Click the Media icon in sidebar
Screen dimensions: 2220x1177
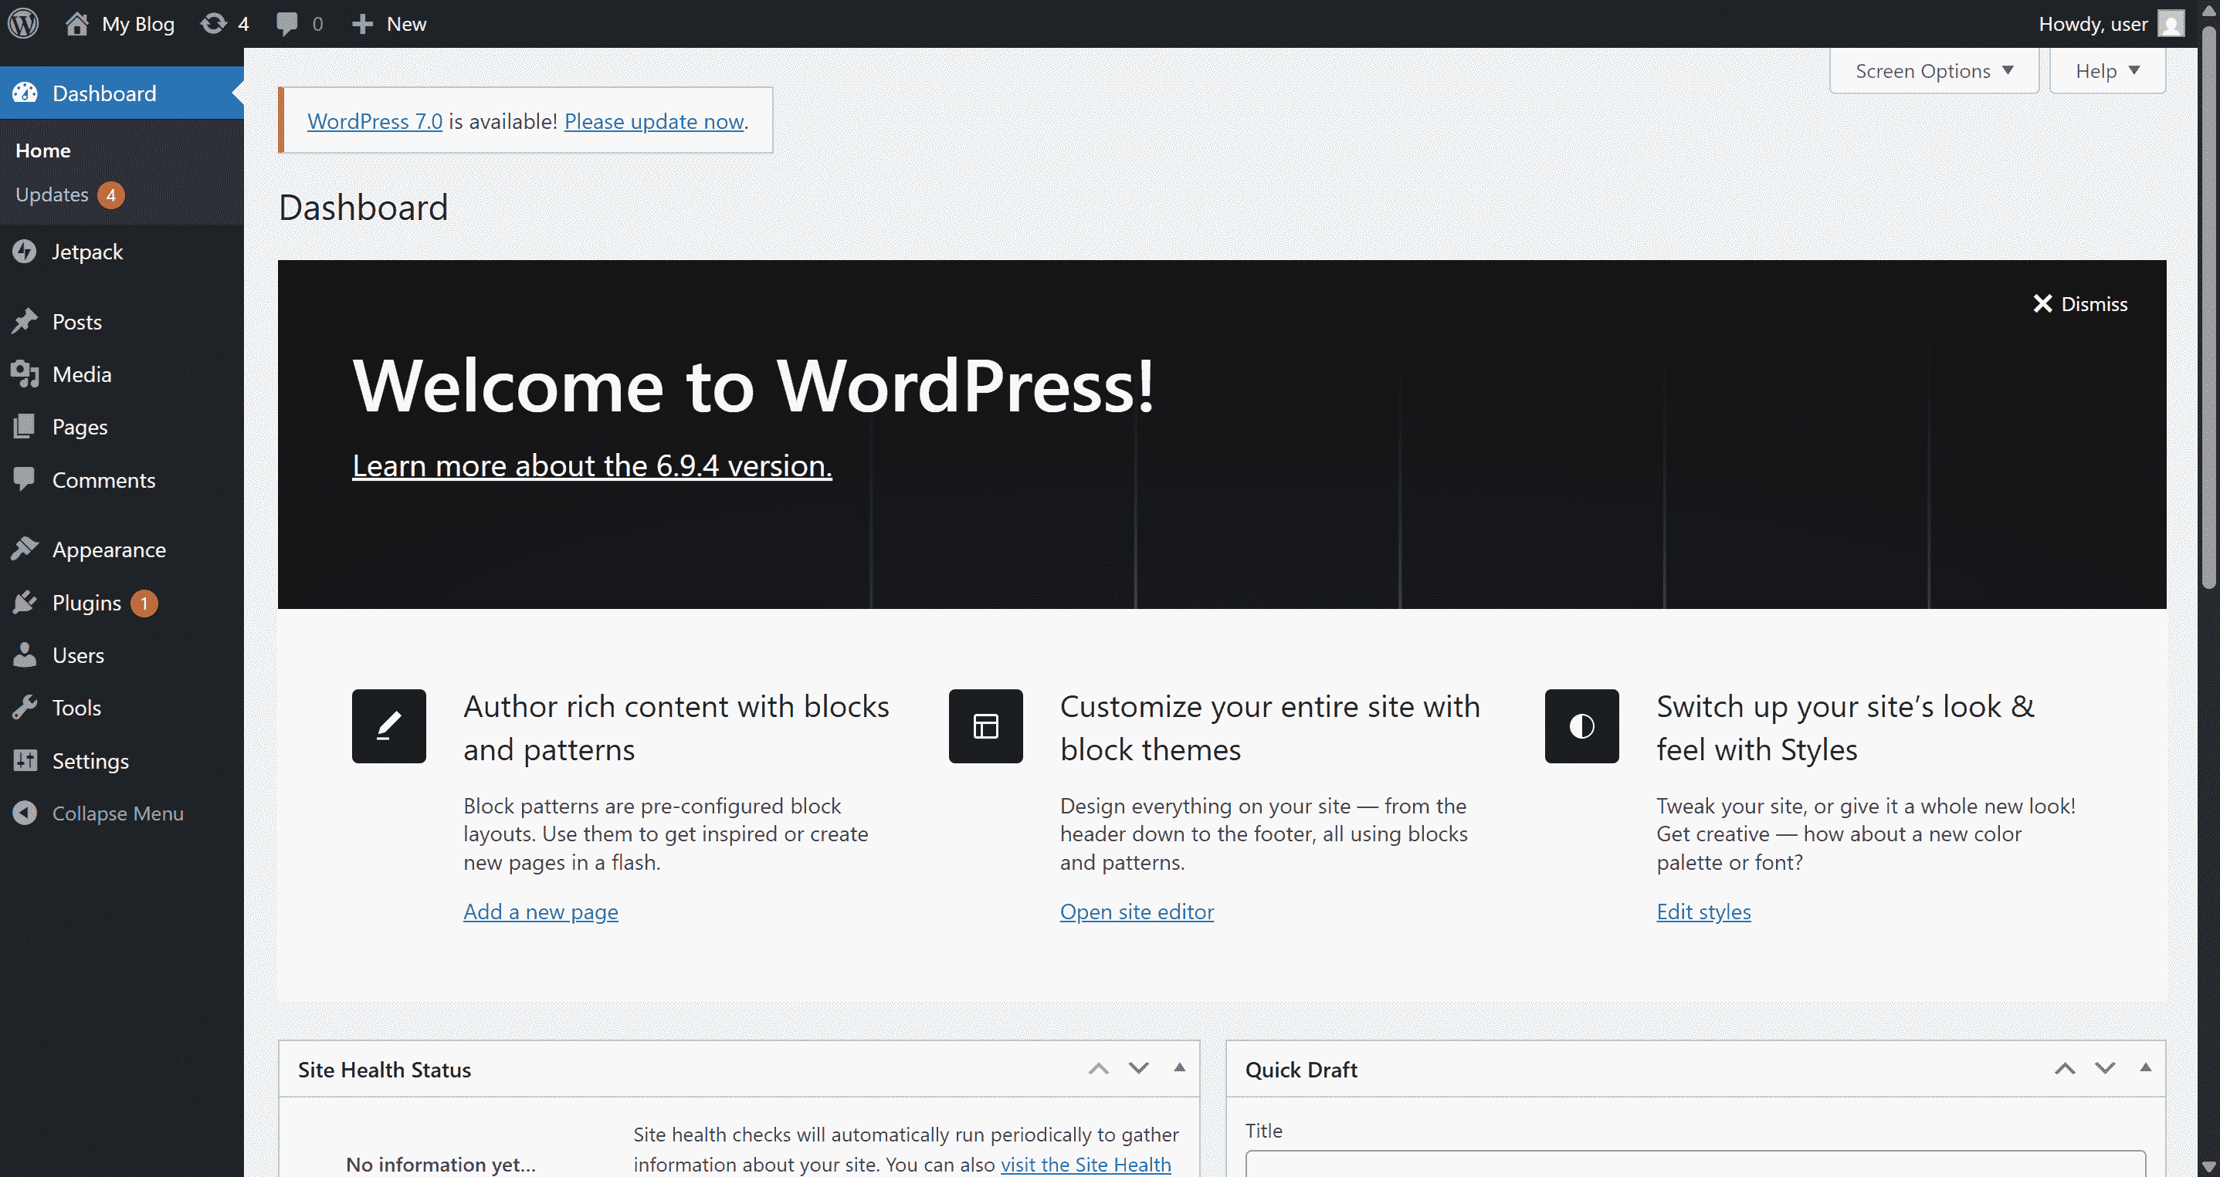click(25, 374)
